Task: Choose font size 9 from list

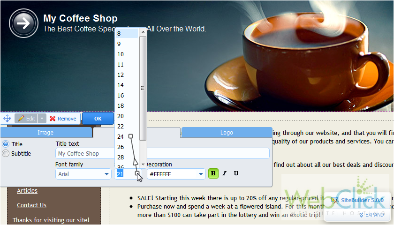Action: point(126,44)
